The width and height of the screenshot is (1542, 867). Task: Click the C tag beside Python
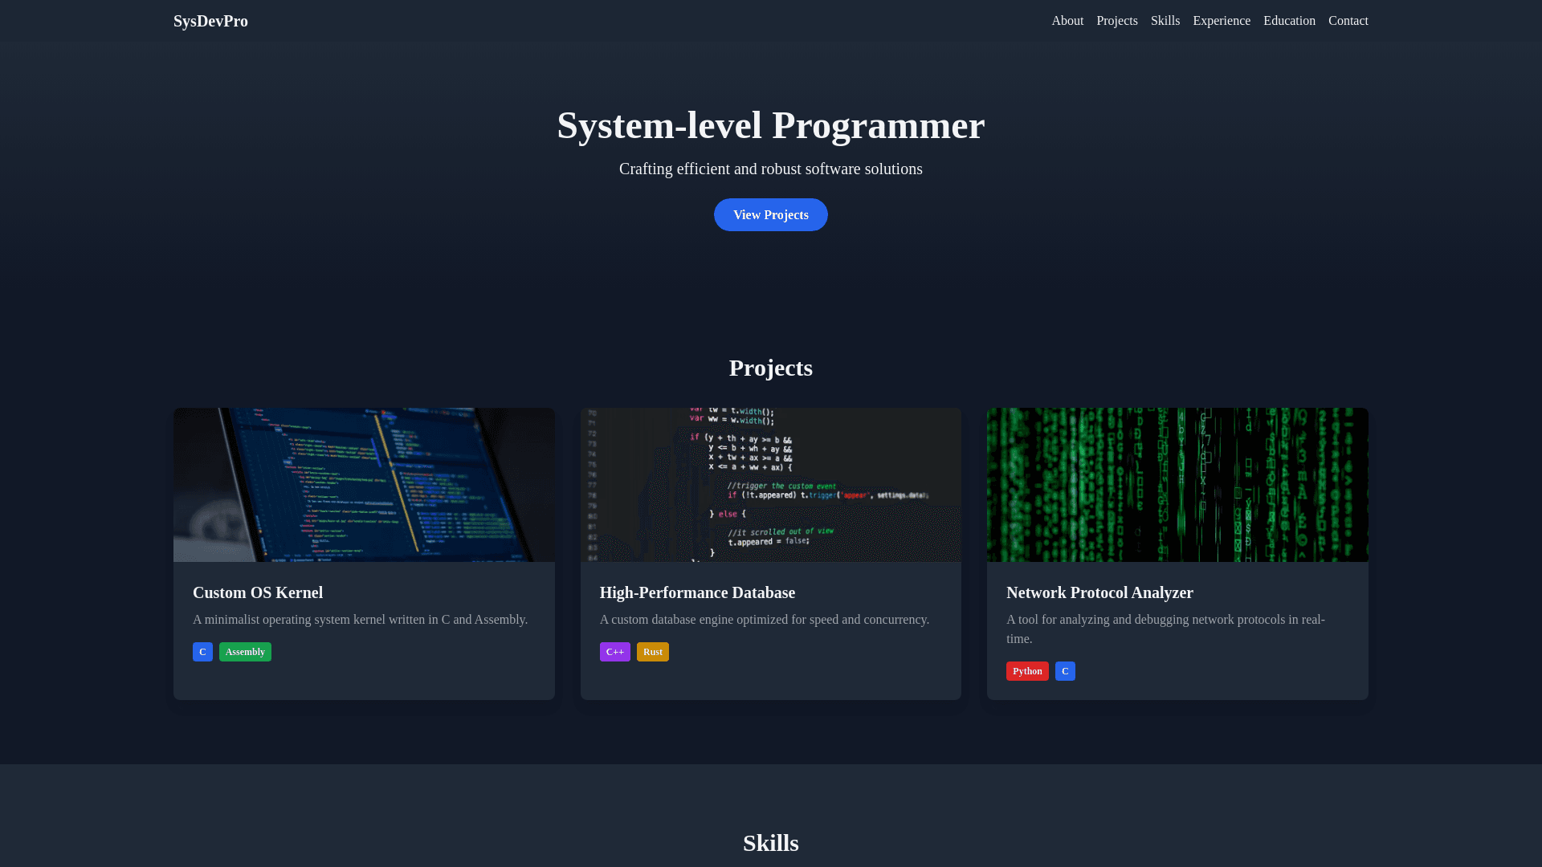[x=1065, y=671]
